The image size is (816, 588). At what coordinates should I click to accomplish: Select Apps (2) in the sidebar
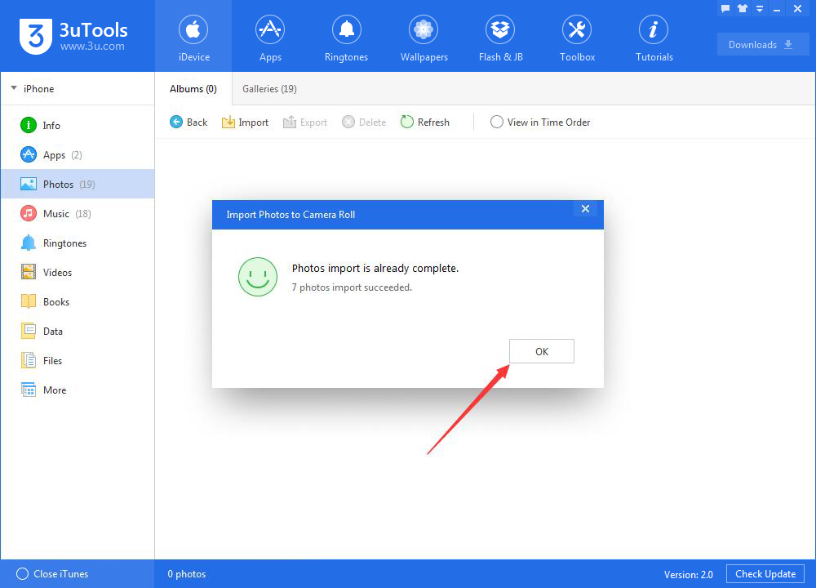pos(78,154)
